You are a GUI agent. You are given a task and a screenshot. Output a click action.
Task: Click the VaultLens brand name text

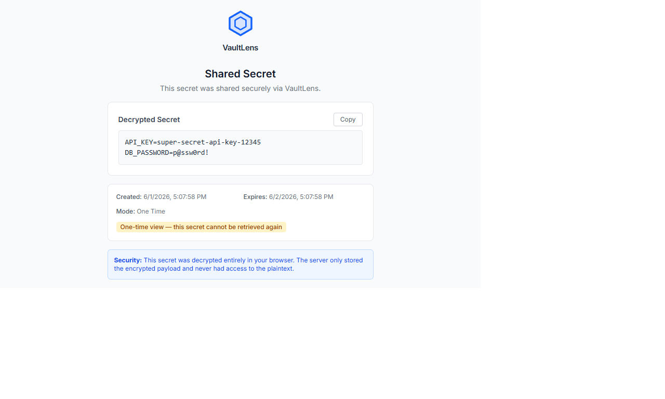point(241,48)
